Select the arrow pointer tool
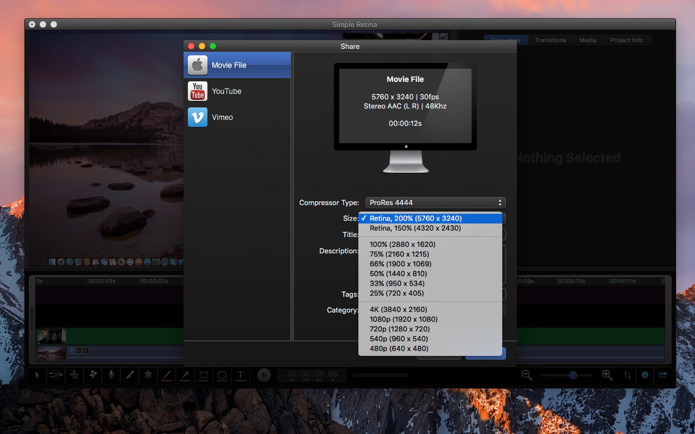Image resolution: width=695 pixels, height=434 pixels. click(37, 375)
